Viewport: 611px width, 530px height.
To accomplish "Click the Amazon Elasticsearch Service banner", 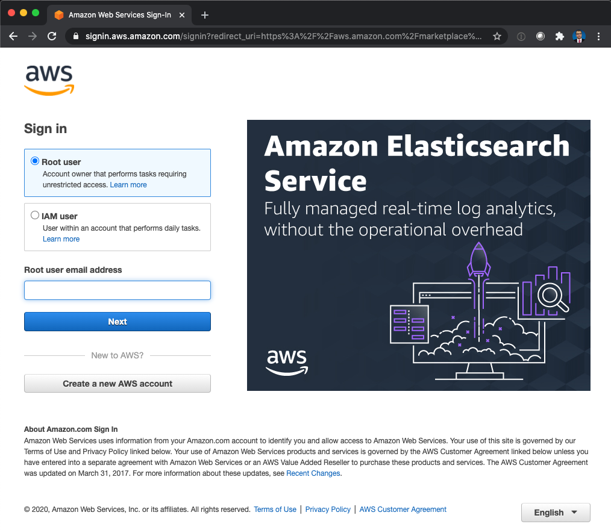I will click(x=419, y=255).
